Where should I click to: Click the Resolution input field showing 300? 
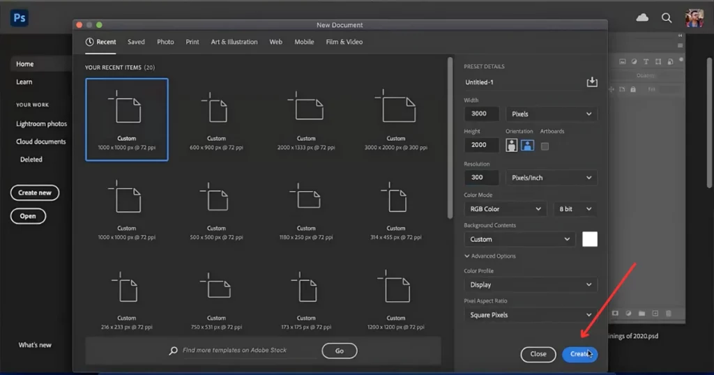[481, 178]
